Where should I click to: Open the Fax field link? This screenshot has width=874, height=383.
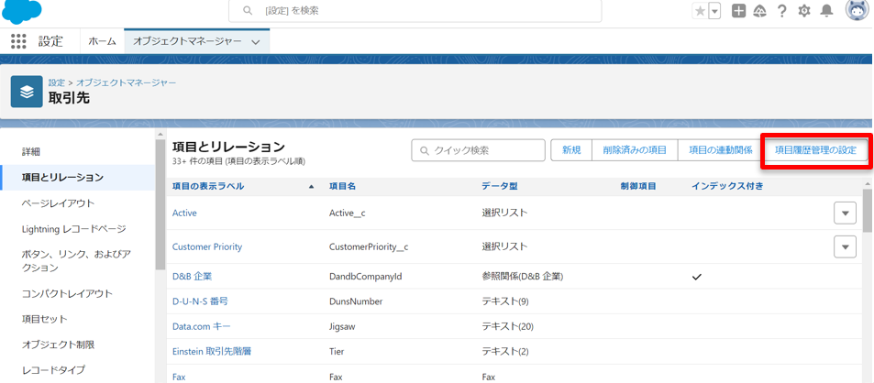pos(178,377)
